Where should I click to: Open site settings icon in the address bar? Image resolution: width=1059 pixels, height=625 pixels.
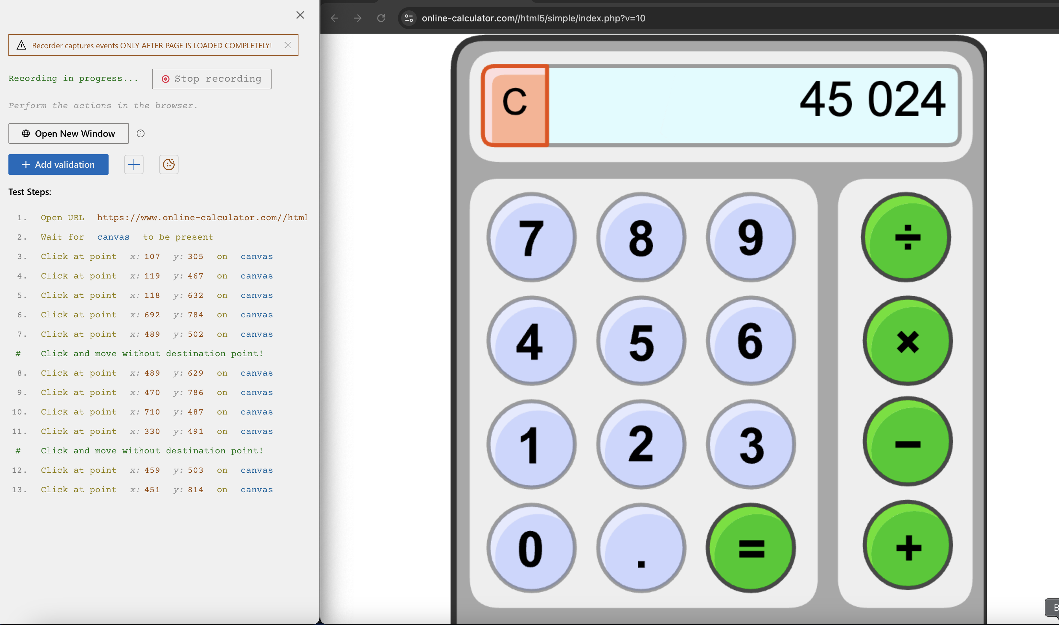408,18
